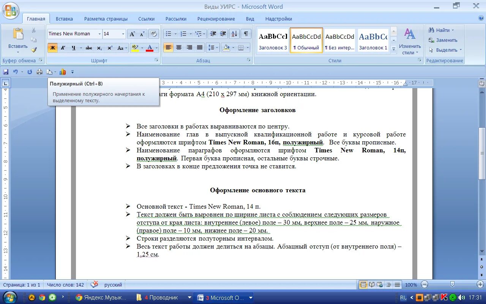
Task: Click the vertical scrollbar thumb
Action: click(x=482, y=154)
